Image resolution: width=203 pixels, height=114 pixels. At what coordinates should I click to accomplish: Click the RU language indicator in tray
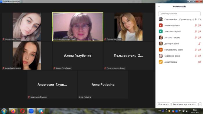159,111
